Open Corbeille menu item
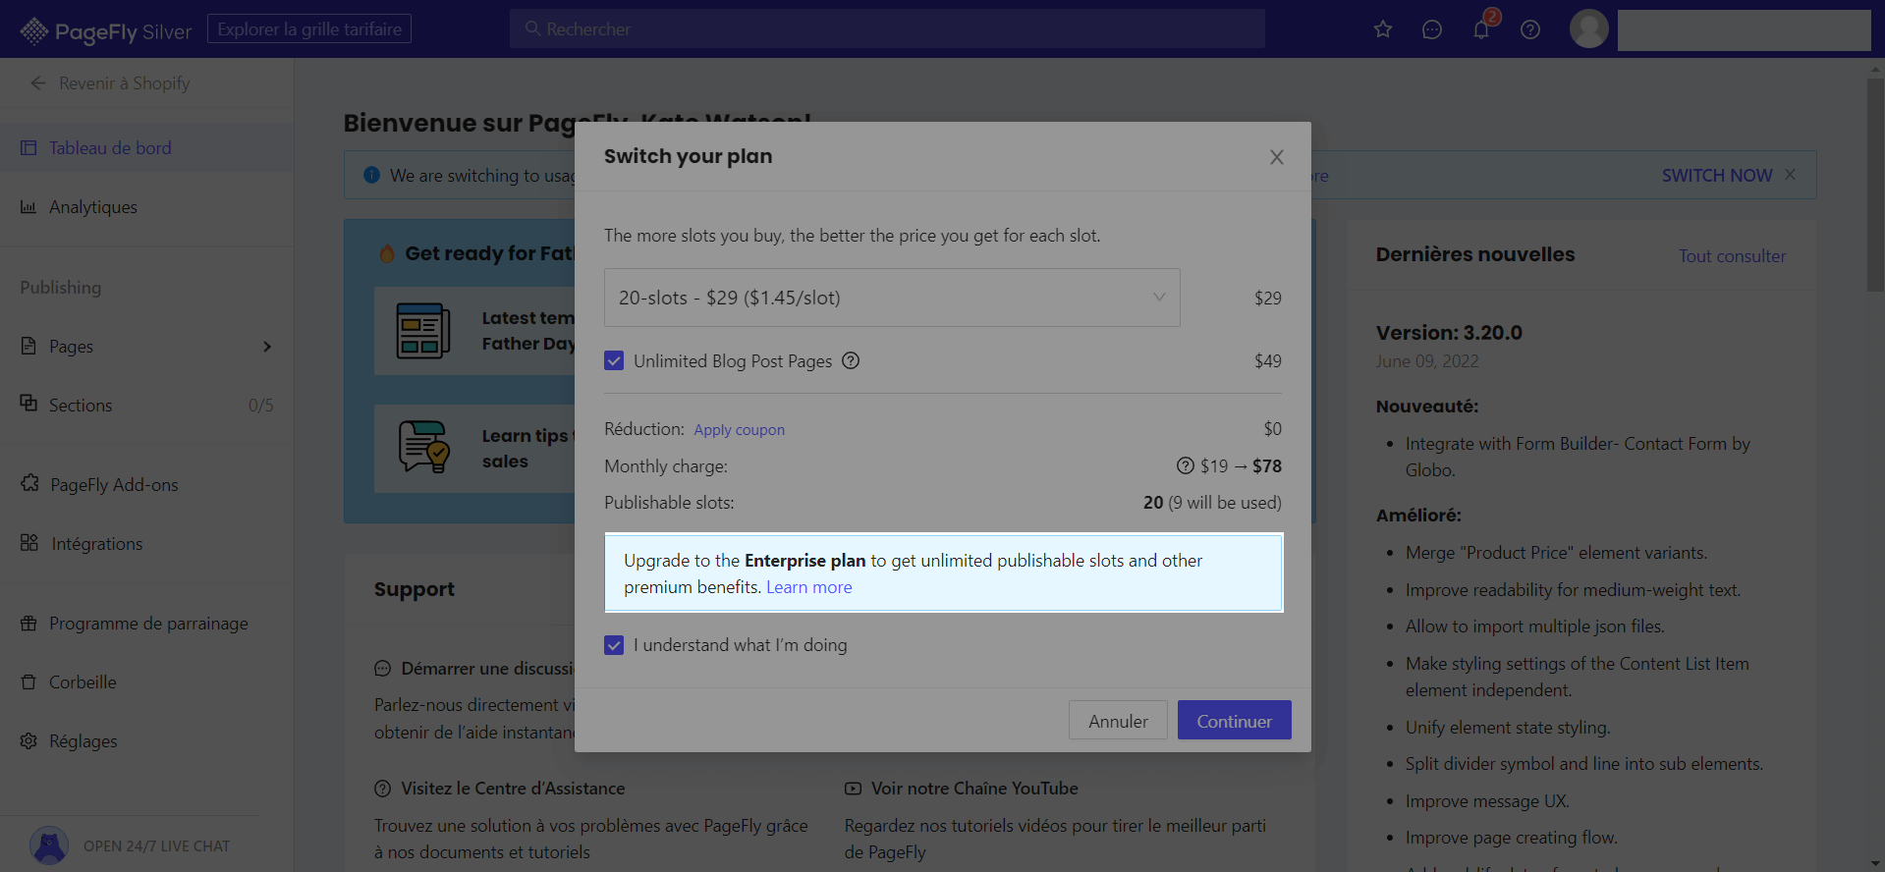Viewport: 1885px width, 872px height. click(x=146, y=682)
